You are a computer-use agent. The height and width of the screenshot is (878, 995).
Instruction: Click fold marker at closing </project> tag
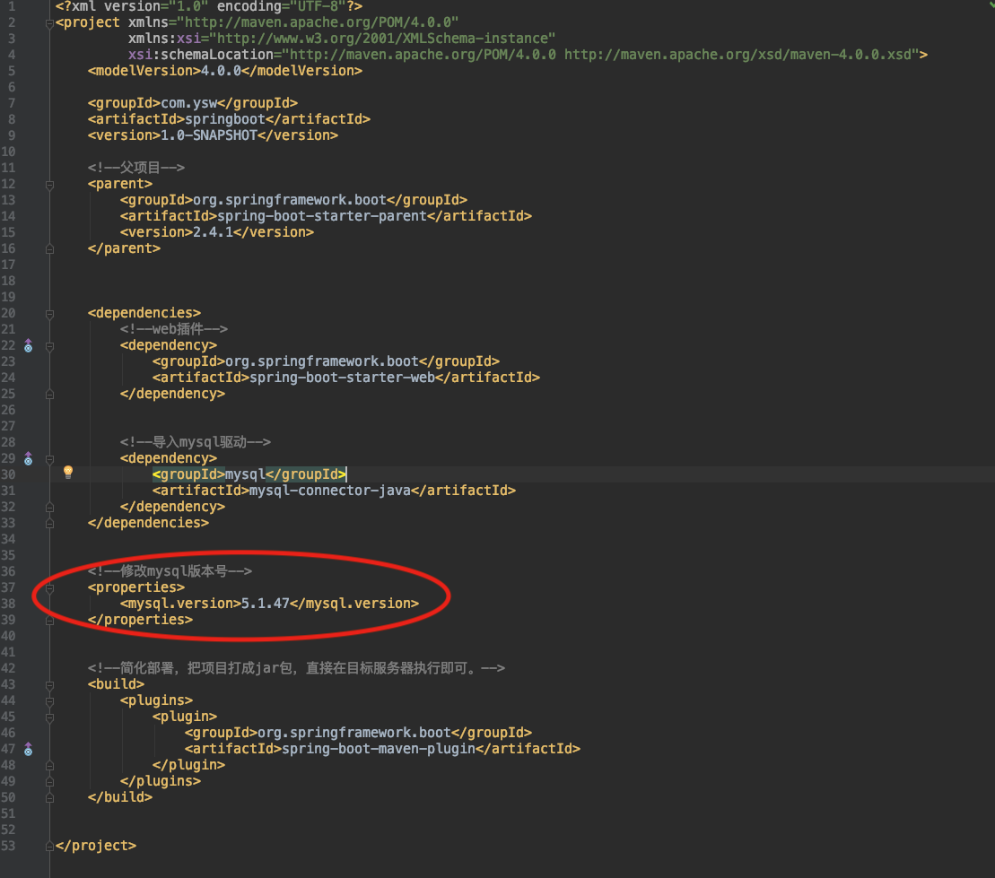(x=49, y=847)
